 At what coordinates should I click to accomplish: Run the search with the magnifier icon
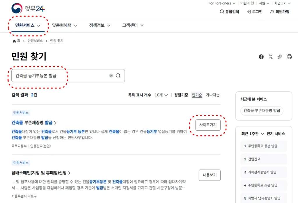[x=118, y=75]
